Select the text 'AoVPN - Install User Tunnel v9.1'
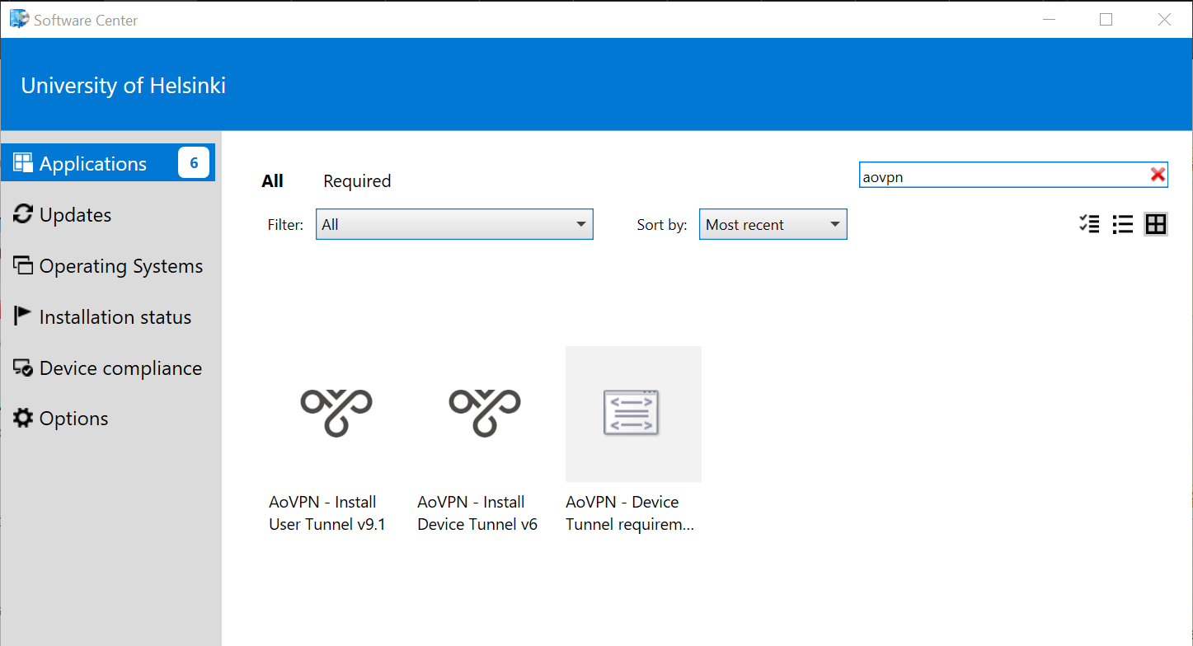Screen dimensions: 1193x646 (x=327, y=513)
